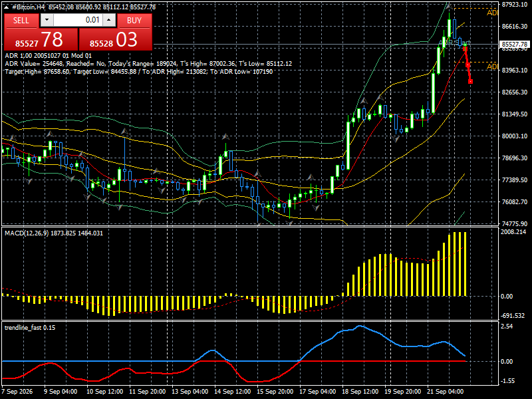532x399 pixels.
Task: Select the 'ADR 1,00 20051027 01 Mod 01' label
Action: pos(48,56)
